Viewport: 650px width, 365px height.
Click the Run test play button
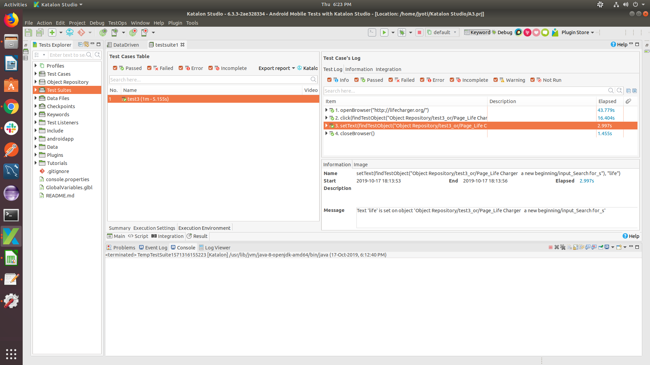(384, 32)
